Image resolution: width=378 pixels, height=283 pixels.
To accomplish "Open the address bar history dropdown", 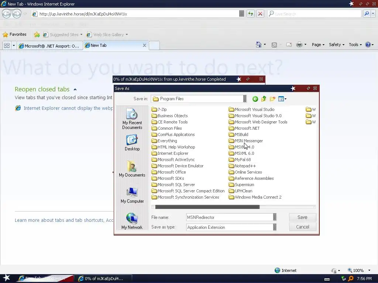I will pos(241,14).
